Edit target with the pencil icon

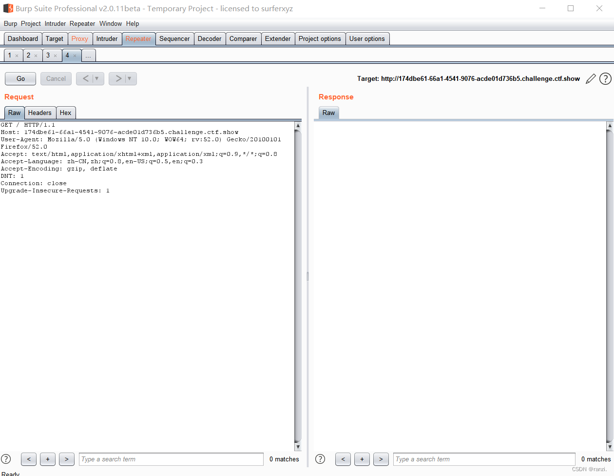tap(591, 79)
